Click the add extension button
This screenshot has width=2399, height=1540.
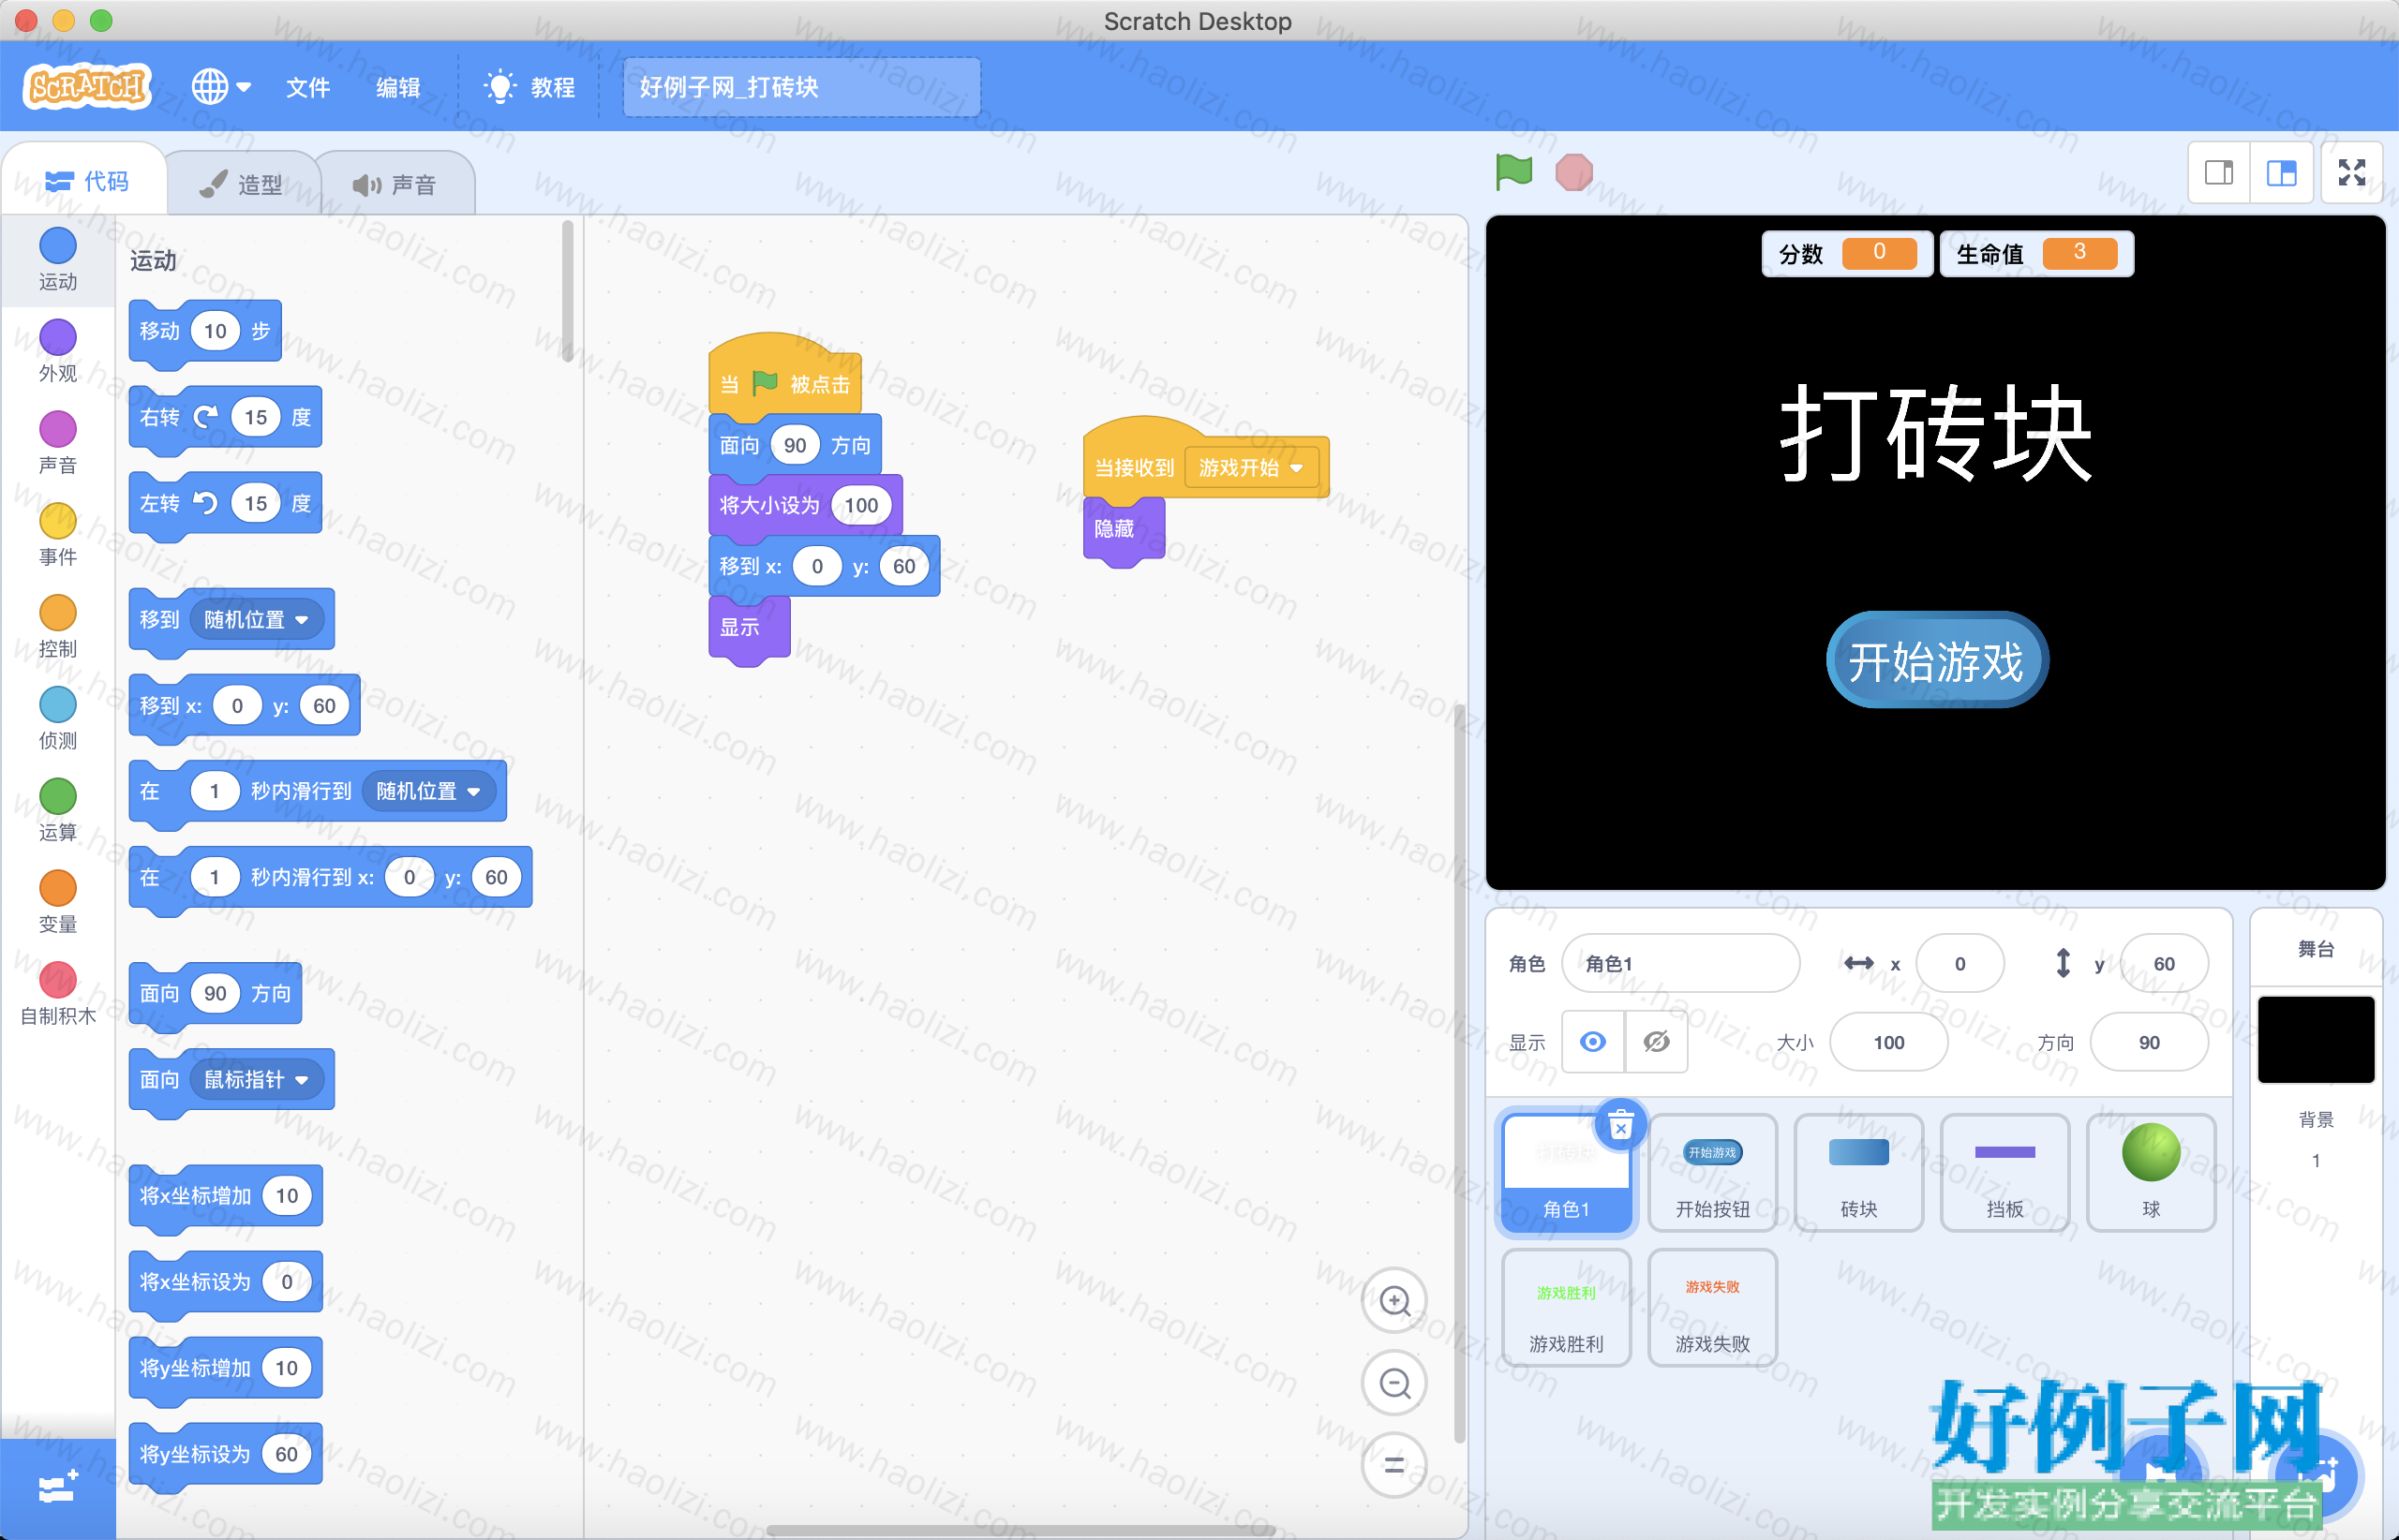coord(58,1489)
